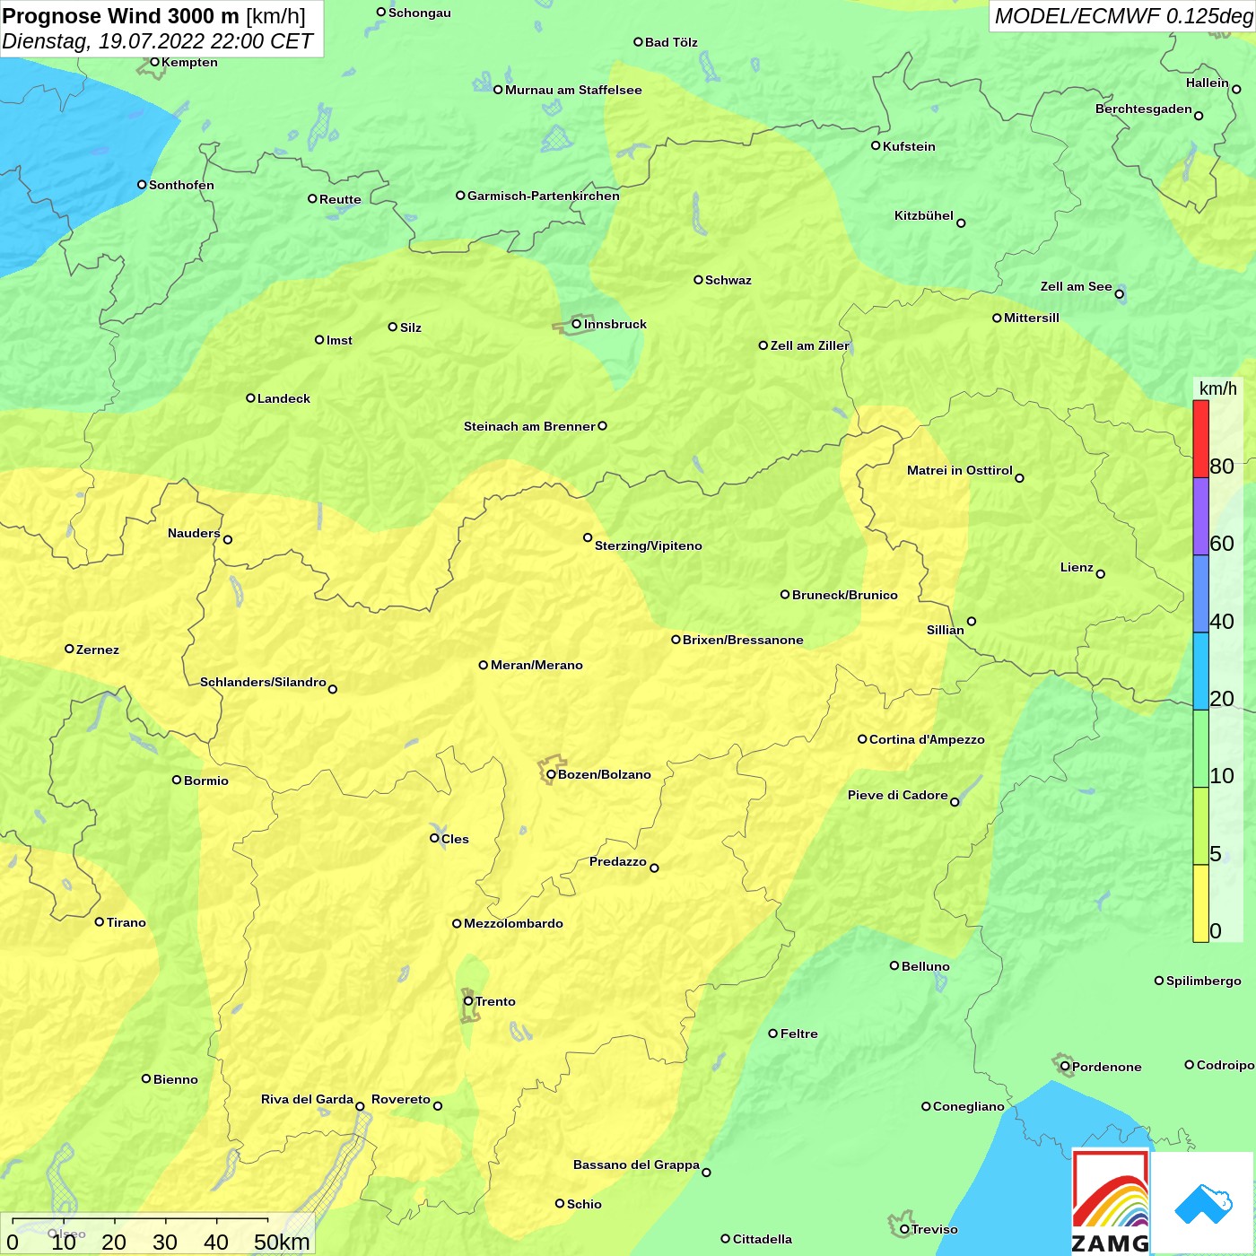
Task: Click the Hallein label
Action: pos(1208,83)
